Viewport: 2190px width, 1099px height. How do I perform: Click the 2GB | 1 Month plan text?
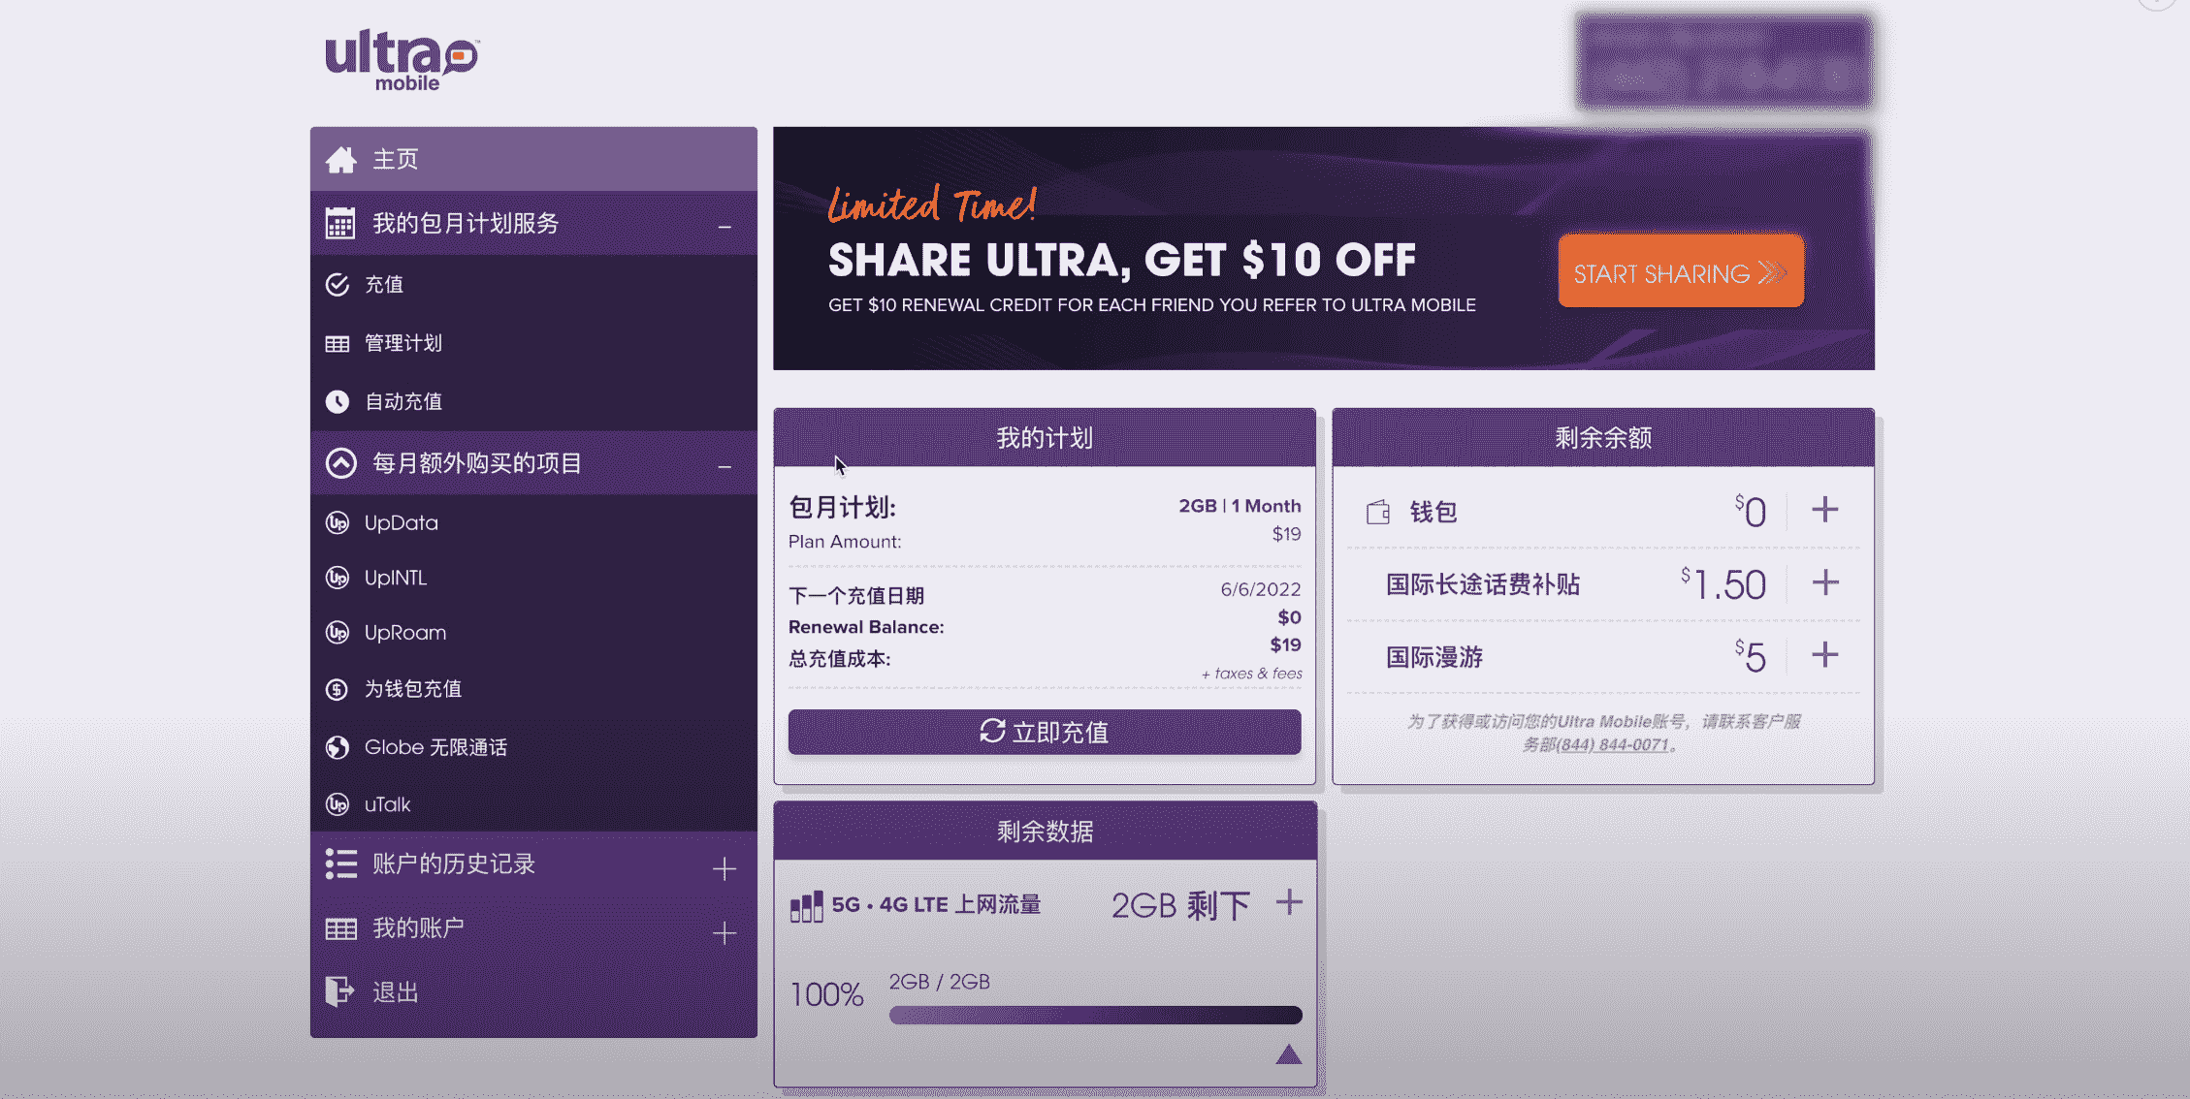tap(1240, 506)
